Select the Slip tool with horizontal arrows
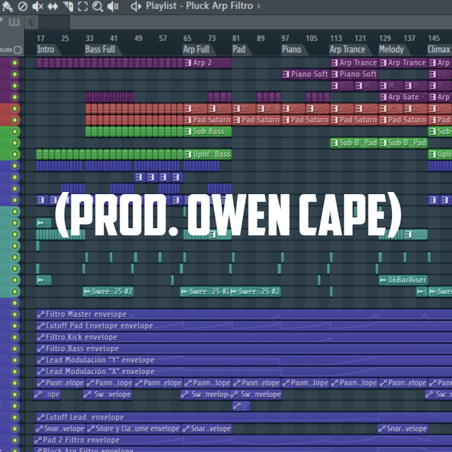This screenshot has height=452, width=452. 53,6
